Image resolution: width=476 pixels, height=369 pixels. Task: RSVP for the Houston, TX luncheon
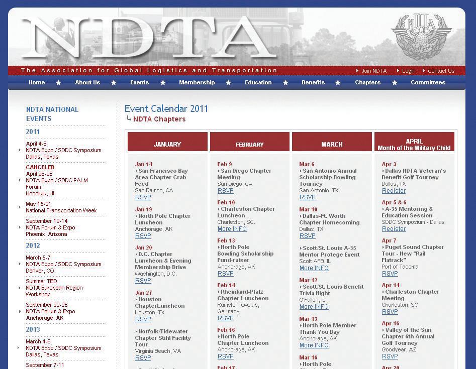143,319
